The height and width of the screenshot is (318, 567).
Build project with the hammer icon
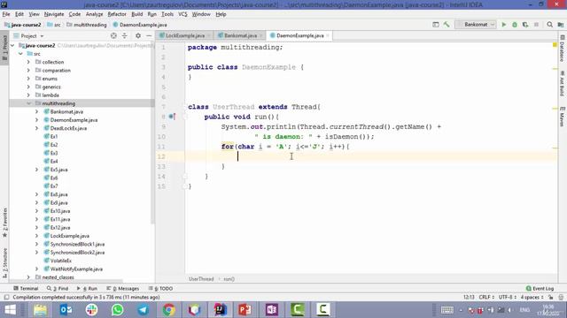point(447,25)
